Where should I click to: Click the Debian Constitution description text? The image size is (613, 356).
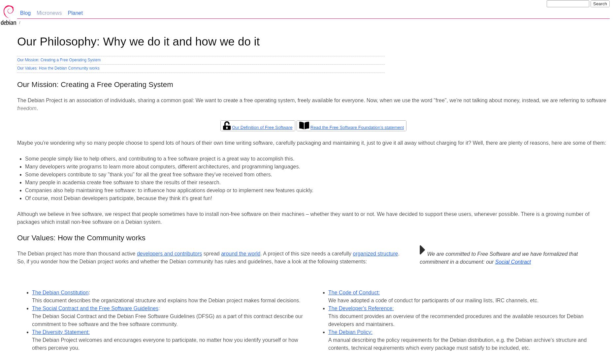pos(166,301)
